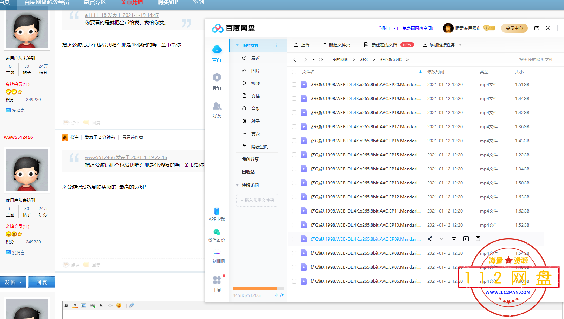Click the 回复 reply button on forum page
The image size is (564, 319).
click(x=41, y=282)
